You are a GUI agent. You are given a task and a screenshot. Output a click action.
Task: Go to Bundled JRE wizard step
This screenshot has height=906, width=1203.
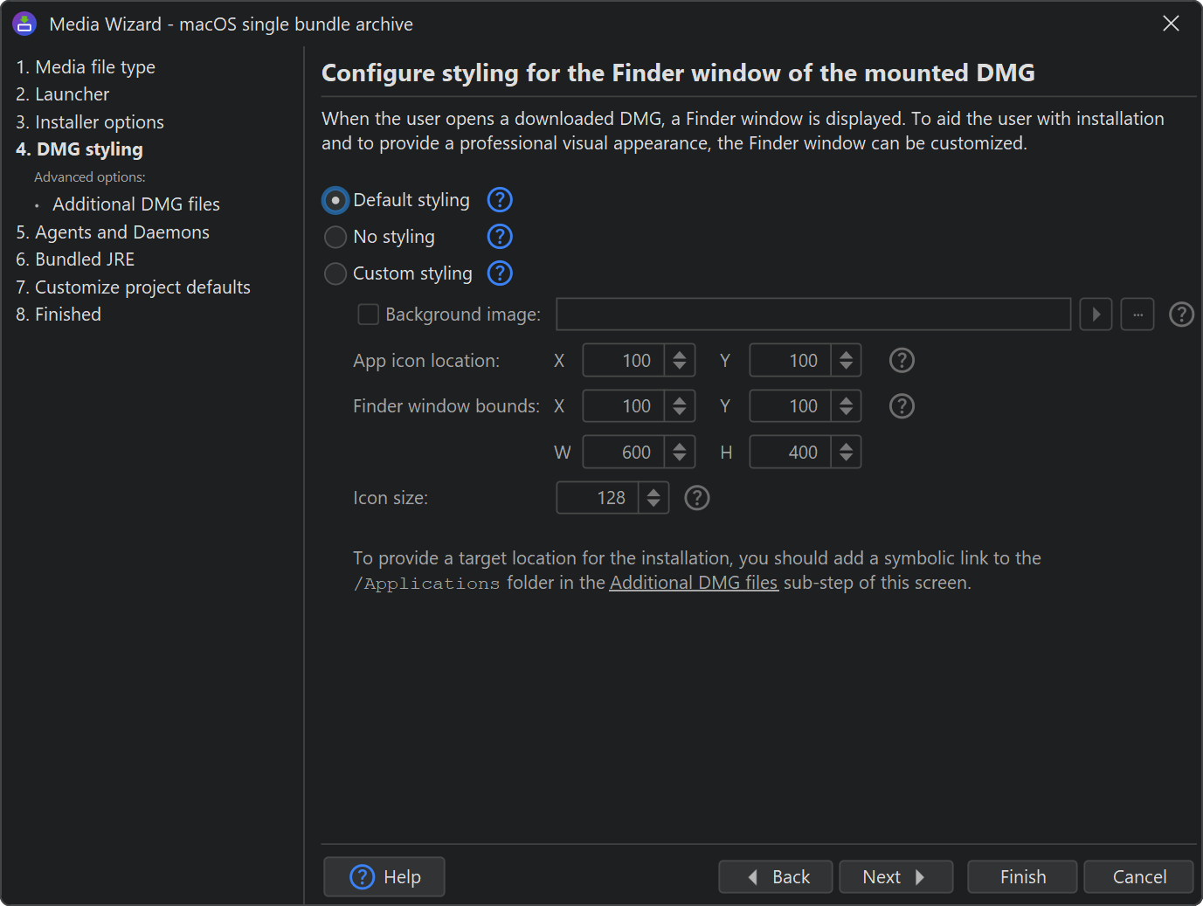point(75,259)
